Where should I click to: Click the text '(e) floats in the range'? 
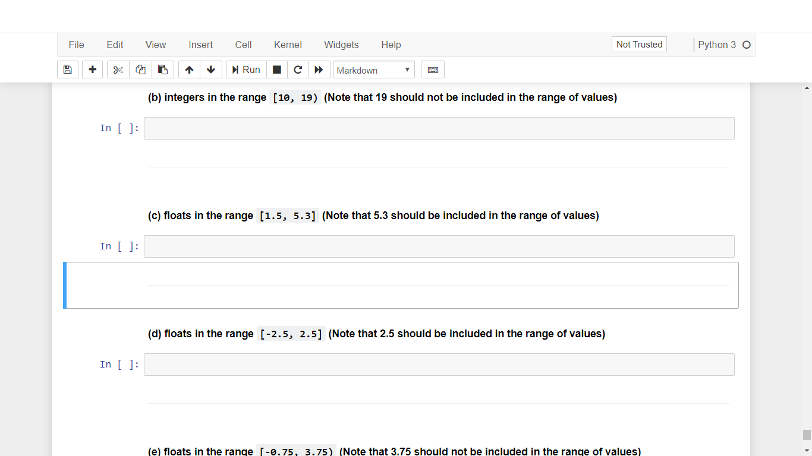tap(200, 451)
